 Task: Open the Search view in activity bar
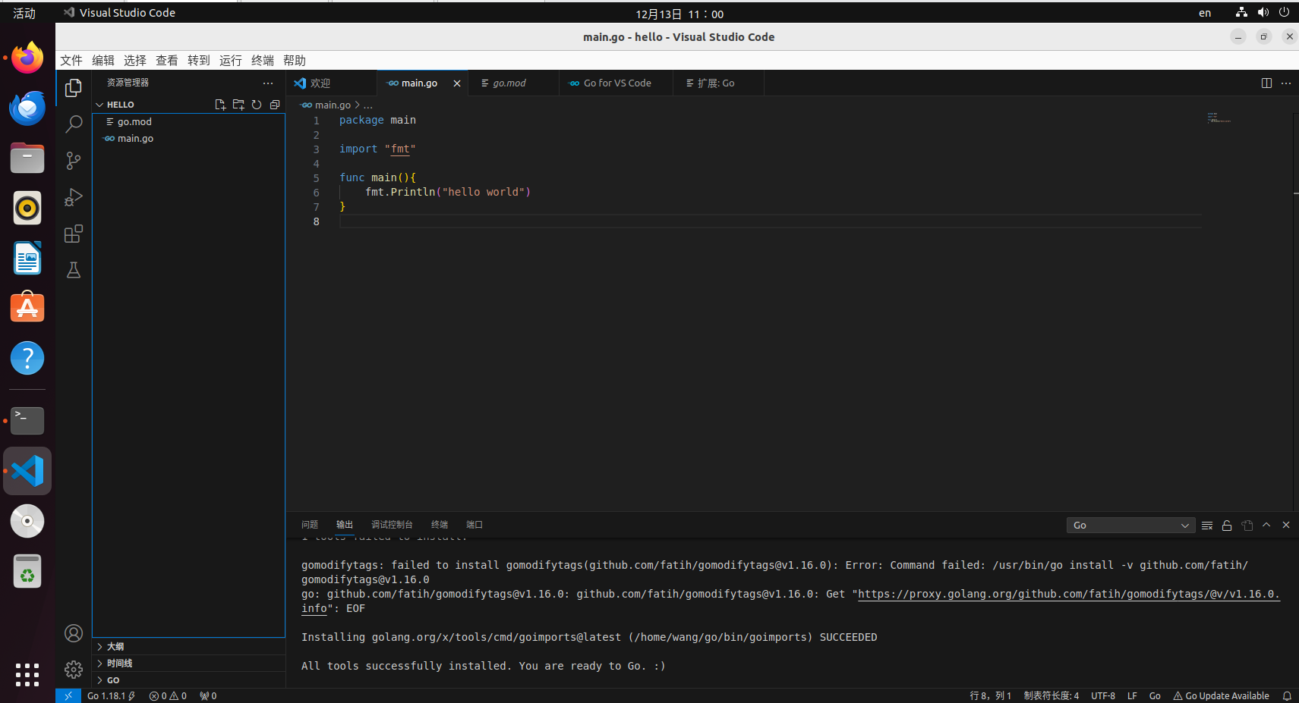[74, 124]
